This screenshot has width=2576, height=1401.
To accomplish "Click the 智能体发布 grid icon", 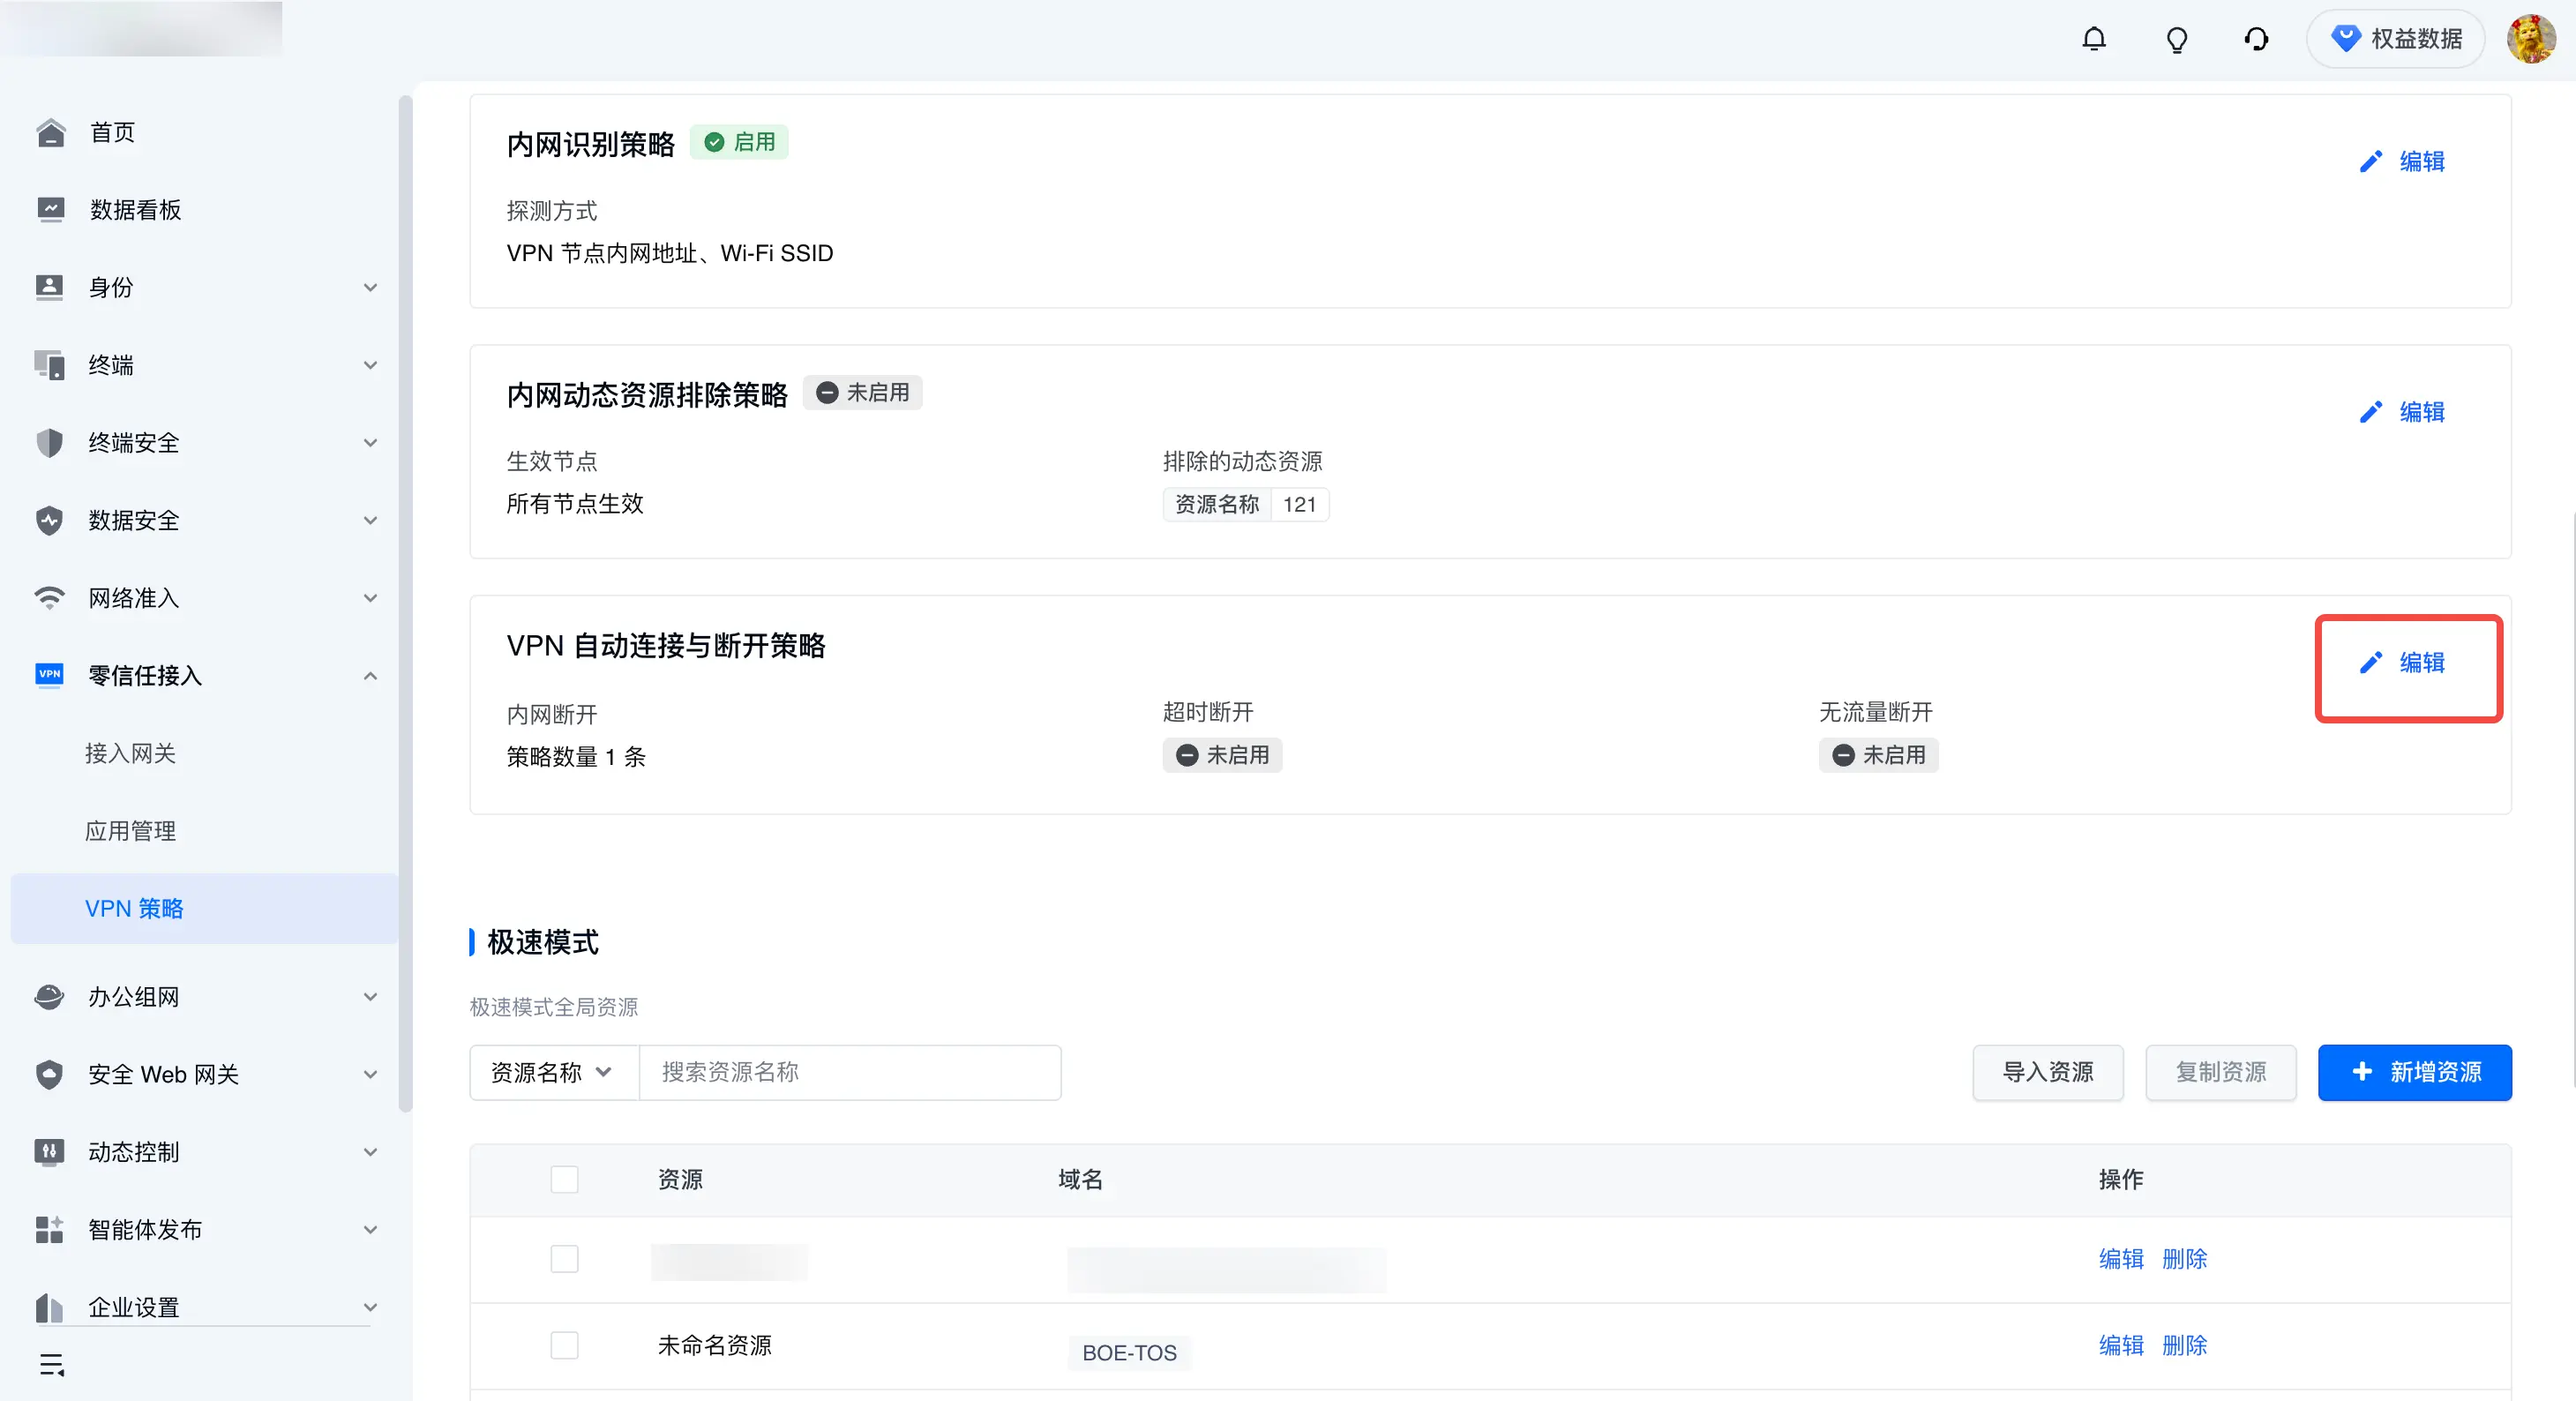I will [x=50, y=1229].
